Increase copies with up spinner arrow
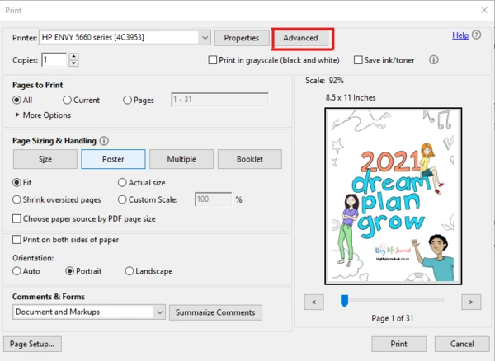 point(73,56)
